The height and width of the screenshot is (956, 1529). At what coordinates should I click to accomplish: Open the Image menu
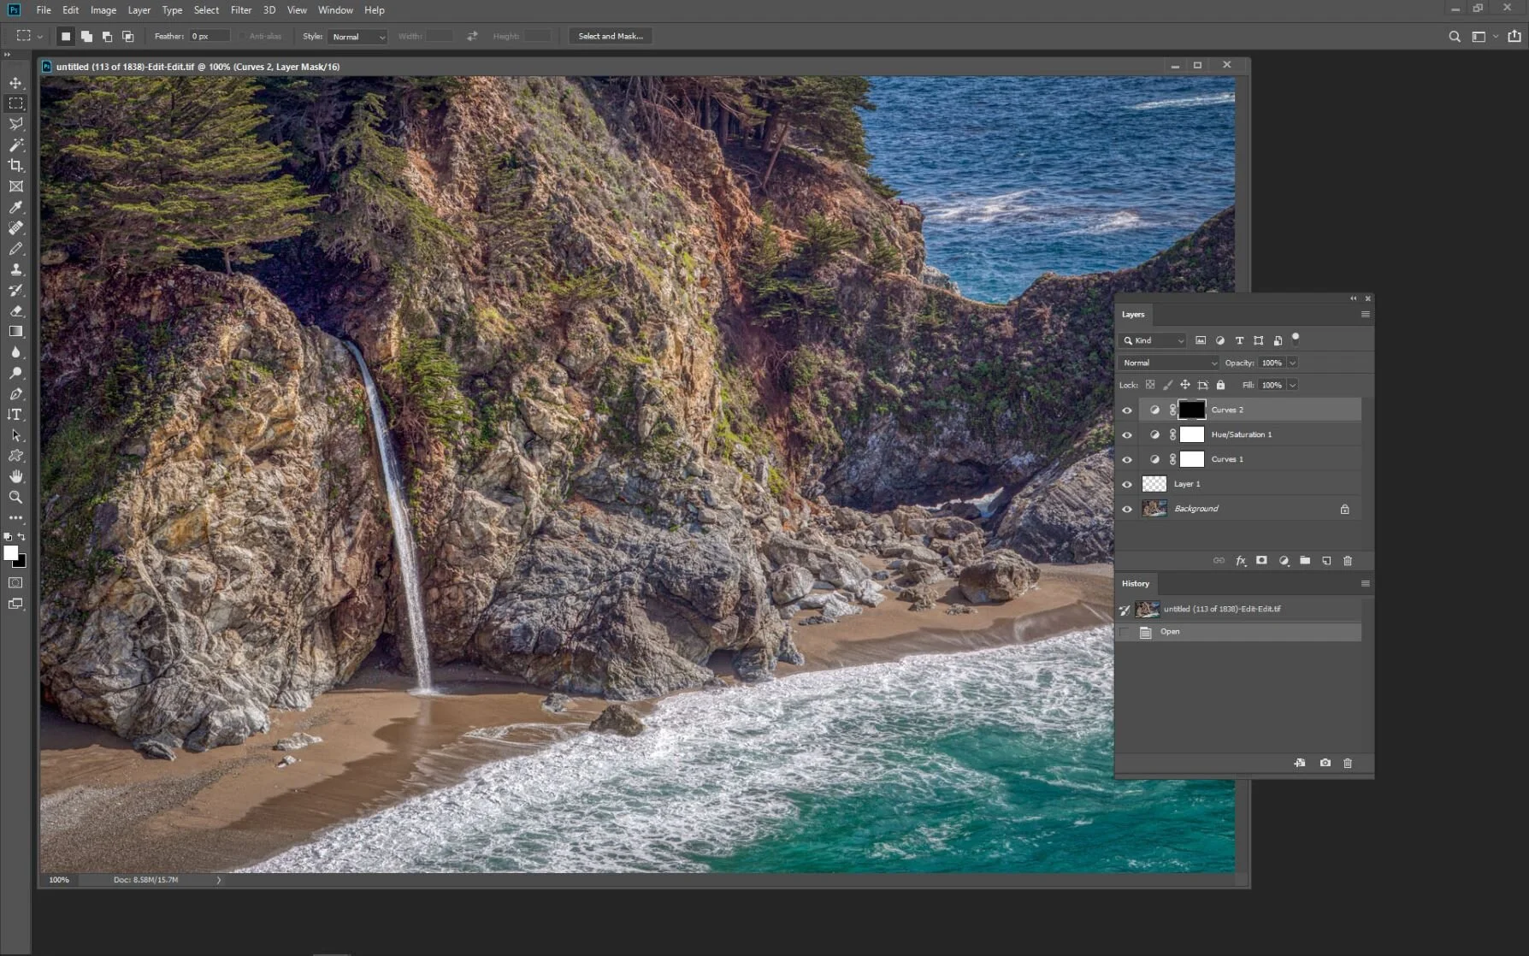[103, 10]
